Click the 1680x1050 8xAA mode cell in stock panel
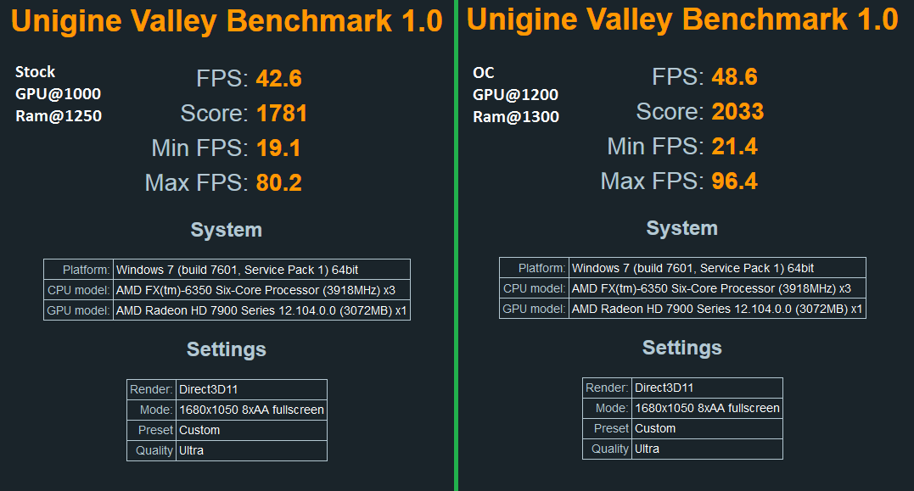This screenshot has height=491, width=914. pyautogui.click(x=251, y=410)
